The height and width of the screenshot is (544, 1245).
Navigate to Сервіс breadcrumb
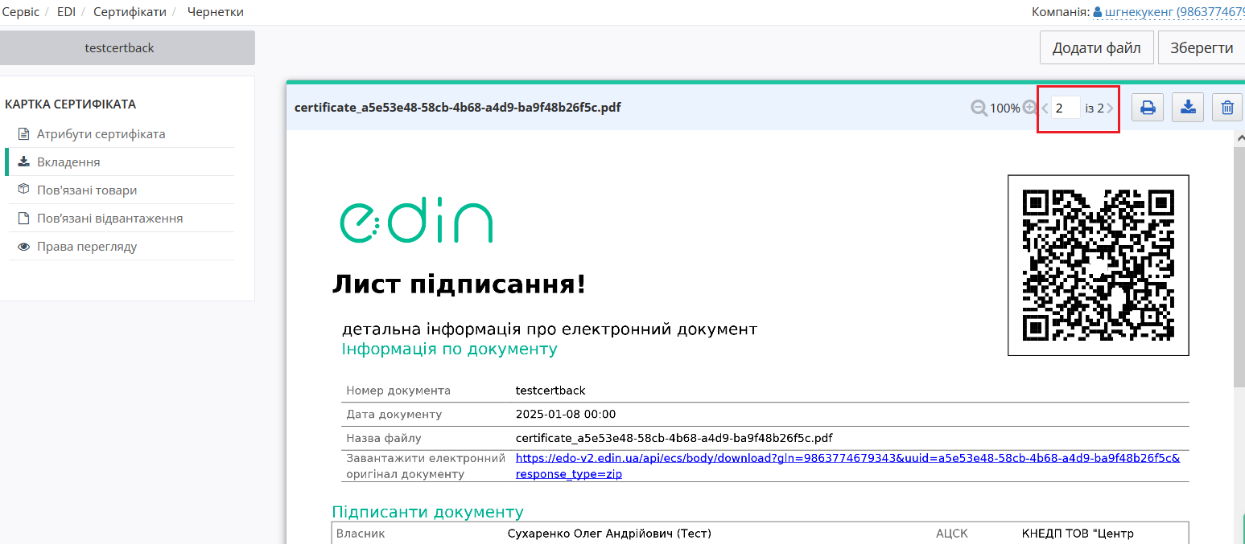coord(20,12)
